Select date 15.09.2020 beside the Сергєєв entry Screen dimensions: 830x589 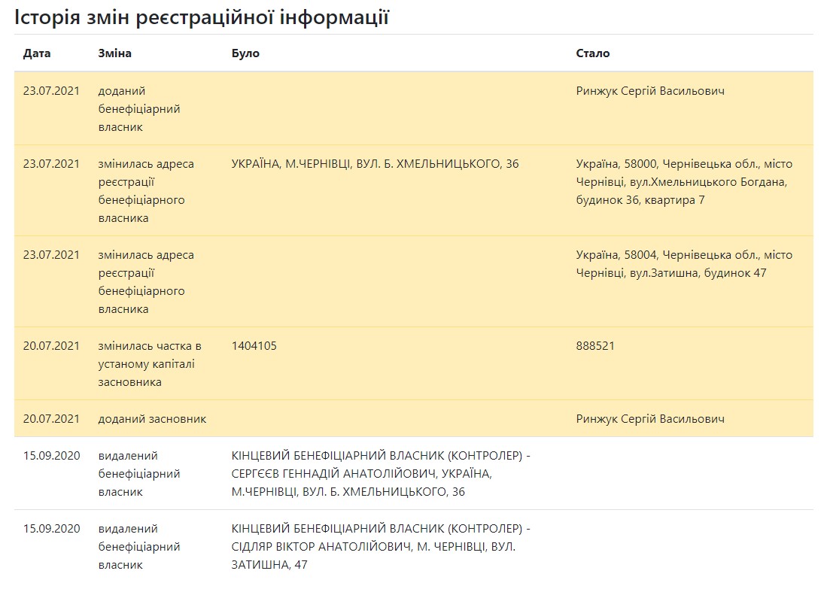[51, 456]
